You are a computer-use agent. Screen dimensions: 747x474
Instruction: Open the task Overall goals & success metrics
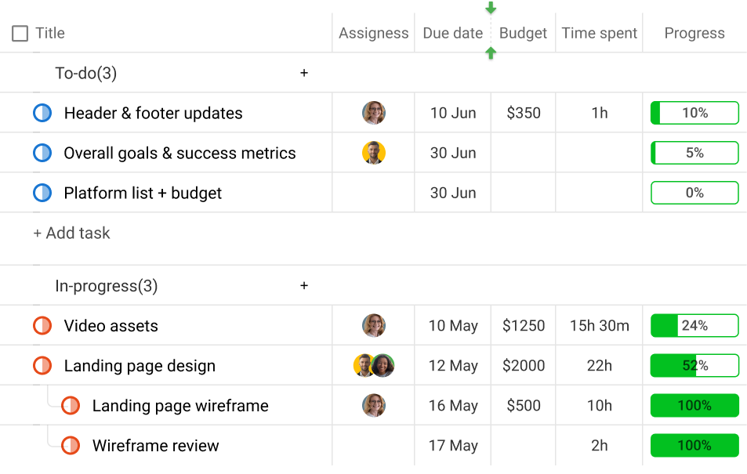179,153
